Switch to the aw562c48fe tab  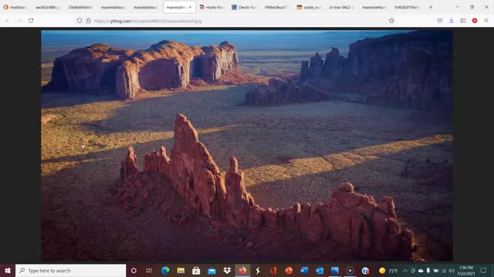tap(47, 7)
